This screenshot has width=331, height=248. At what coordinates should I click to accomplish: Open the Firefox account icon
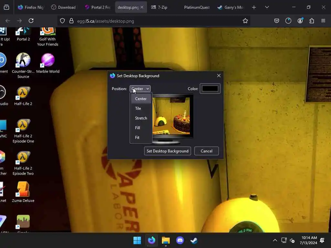[x=300, y=21]
